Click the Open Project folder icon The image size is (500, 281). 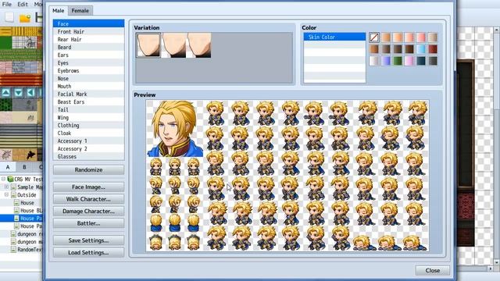click(24, 18)
